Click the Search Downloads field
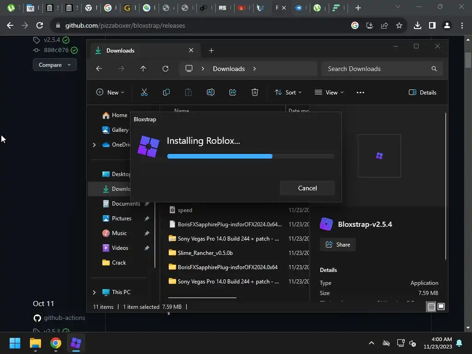Image resolution: width=472 pixels, height=354 pixels. pos(382,69)
